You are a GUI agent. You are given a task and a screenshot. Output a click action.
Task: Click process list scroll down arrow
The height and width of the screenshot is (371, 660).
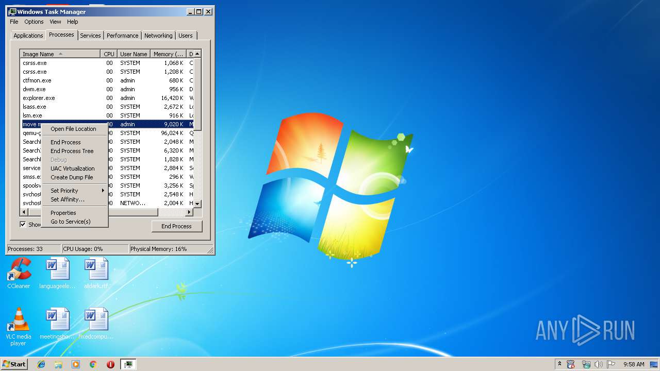tap(197, 204)
